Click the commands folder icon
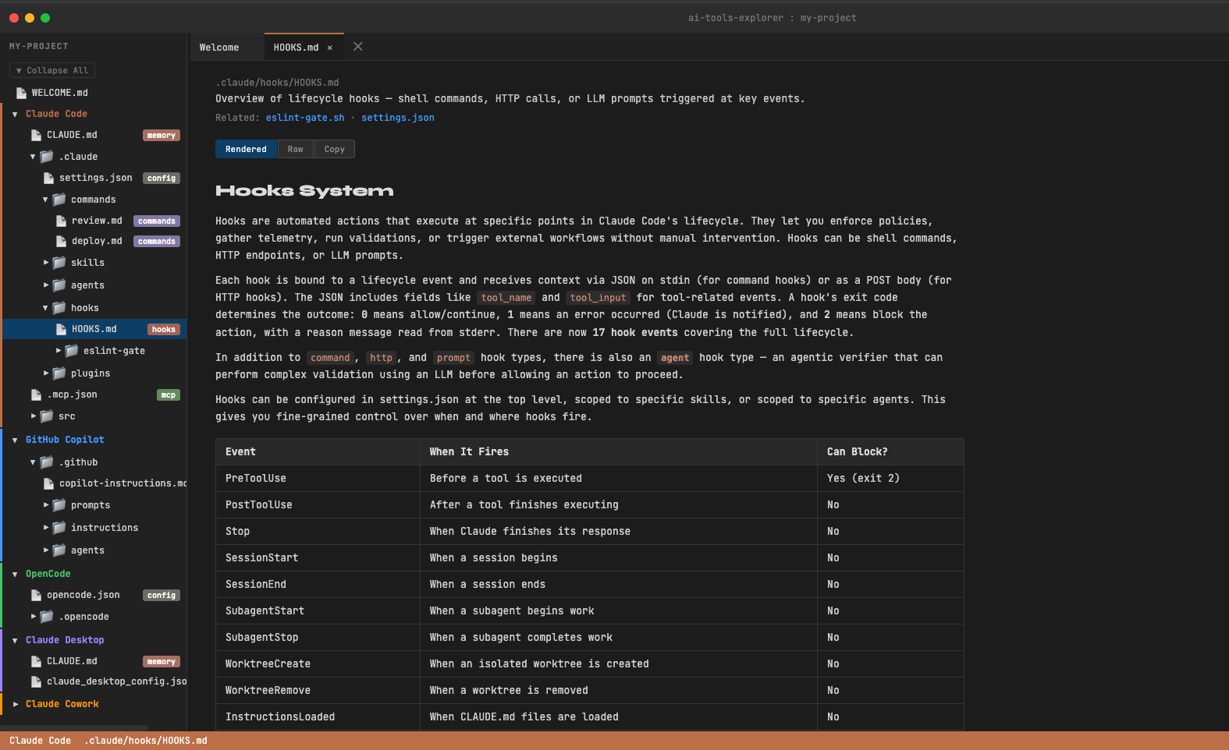 point(59,200)
